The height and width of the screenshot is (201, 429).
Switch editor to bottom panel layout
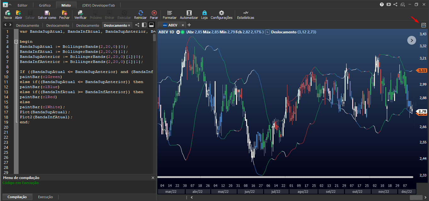click(x=151, y=25)
